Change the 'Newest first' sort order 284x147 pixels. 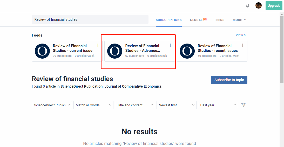[x=177, y=105]
